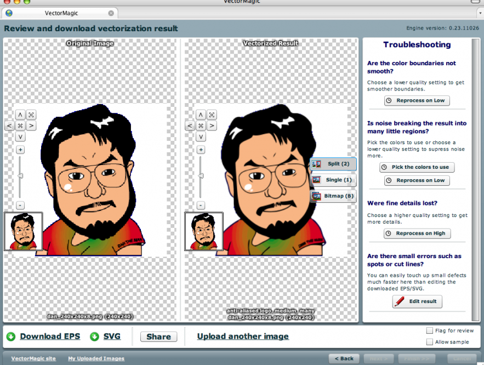
Task: Click the Original Image navigator thumbnail
Action: point(24,231)
